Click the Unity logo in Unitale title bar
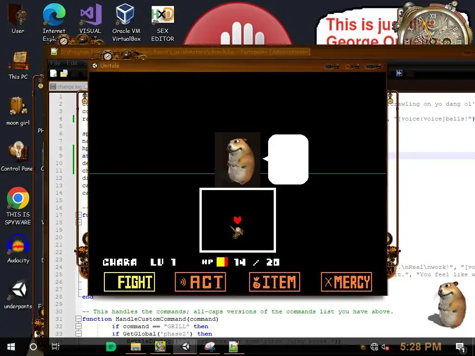Image resolution: width=475 pixels, height=356 pixels. coord(95,66)
